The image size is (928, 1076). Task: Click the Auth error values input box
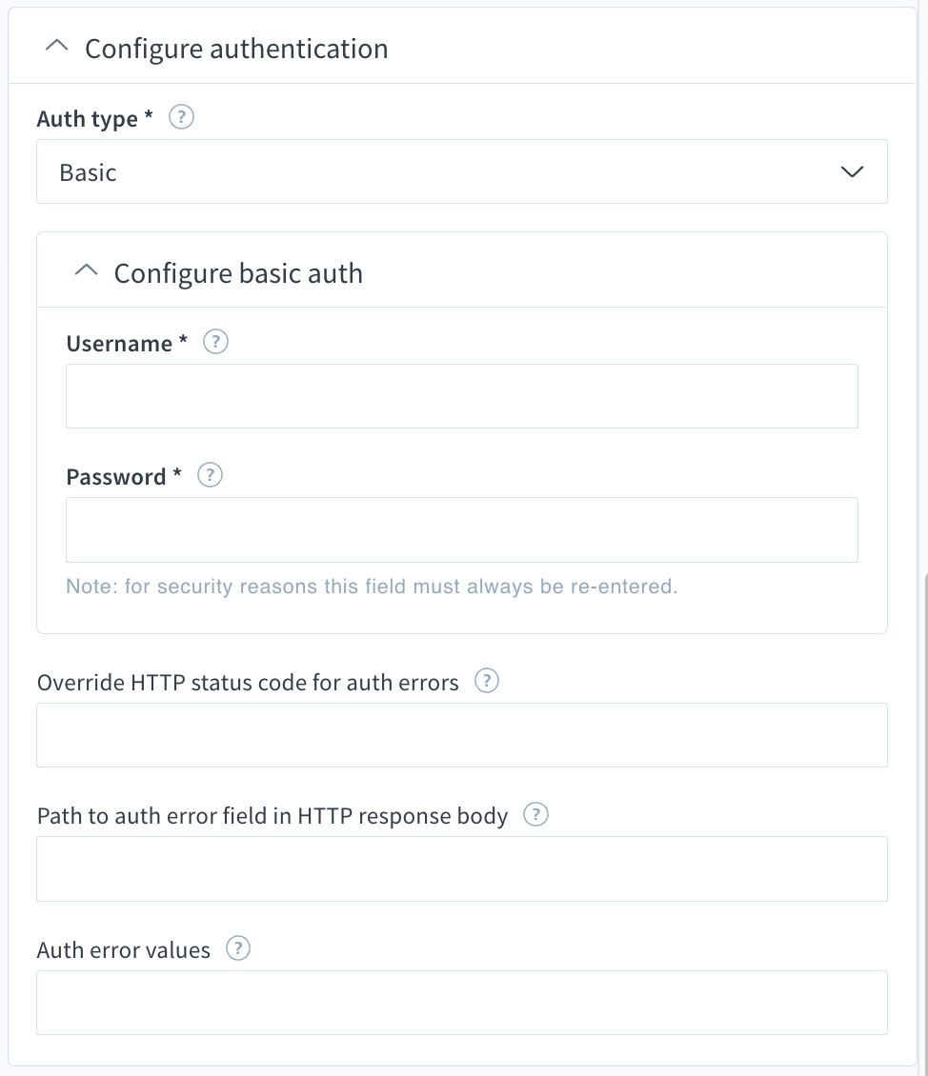click(462, 1003)
